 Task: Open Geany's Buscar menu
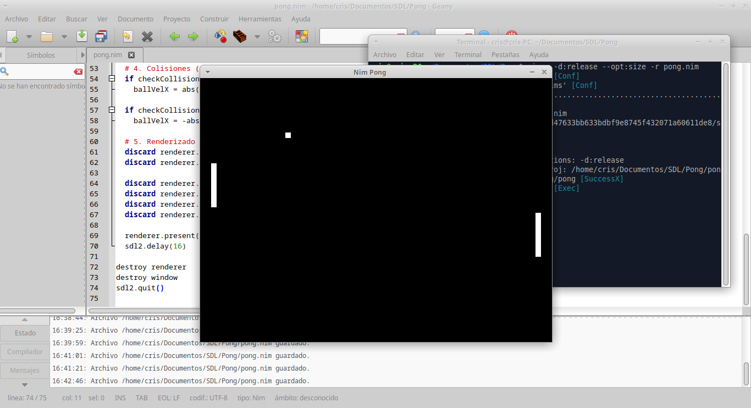tap(77, 19)
